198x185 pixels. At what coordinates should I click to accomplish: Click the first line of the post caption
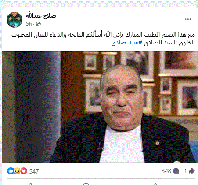103,35
